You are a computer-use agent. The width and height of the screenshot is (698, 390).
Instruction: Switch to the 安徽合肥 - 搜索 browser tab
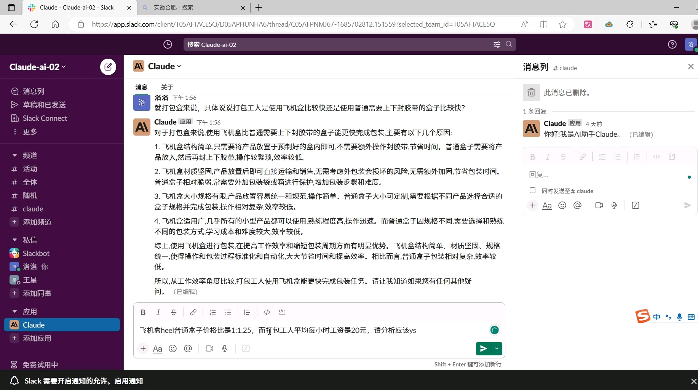[193, 8]
